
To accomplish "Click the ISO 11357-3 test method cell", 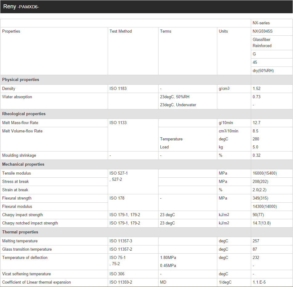I will coord(133,241).
